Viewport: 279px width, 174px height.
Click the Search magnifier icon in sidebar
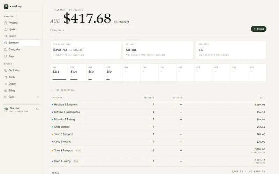(x=6, y=36)
